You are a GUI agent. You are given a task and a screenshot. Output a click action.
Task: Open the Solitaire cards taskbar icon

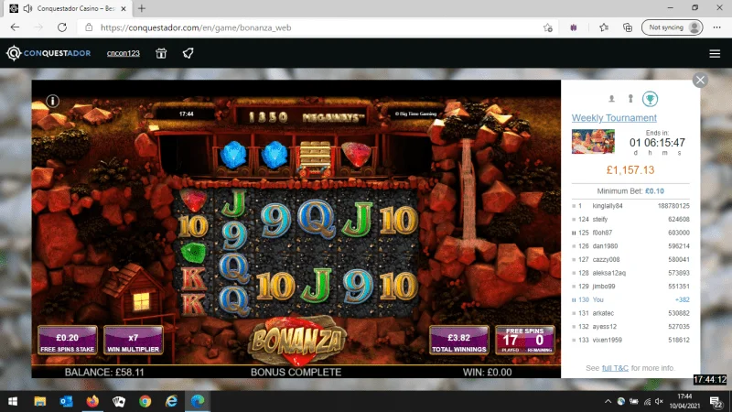[119, 401]
